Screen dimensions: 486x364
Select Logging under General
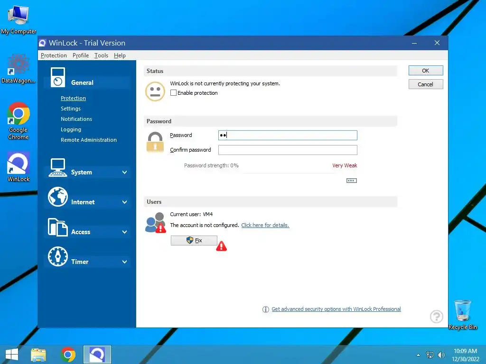tap(71, 129)
